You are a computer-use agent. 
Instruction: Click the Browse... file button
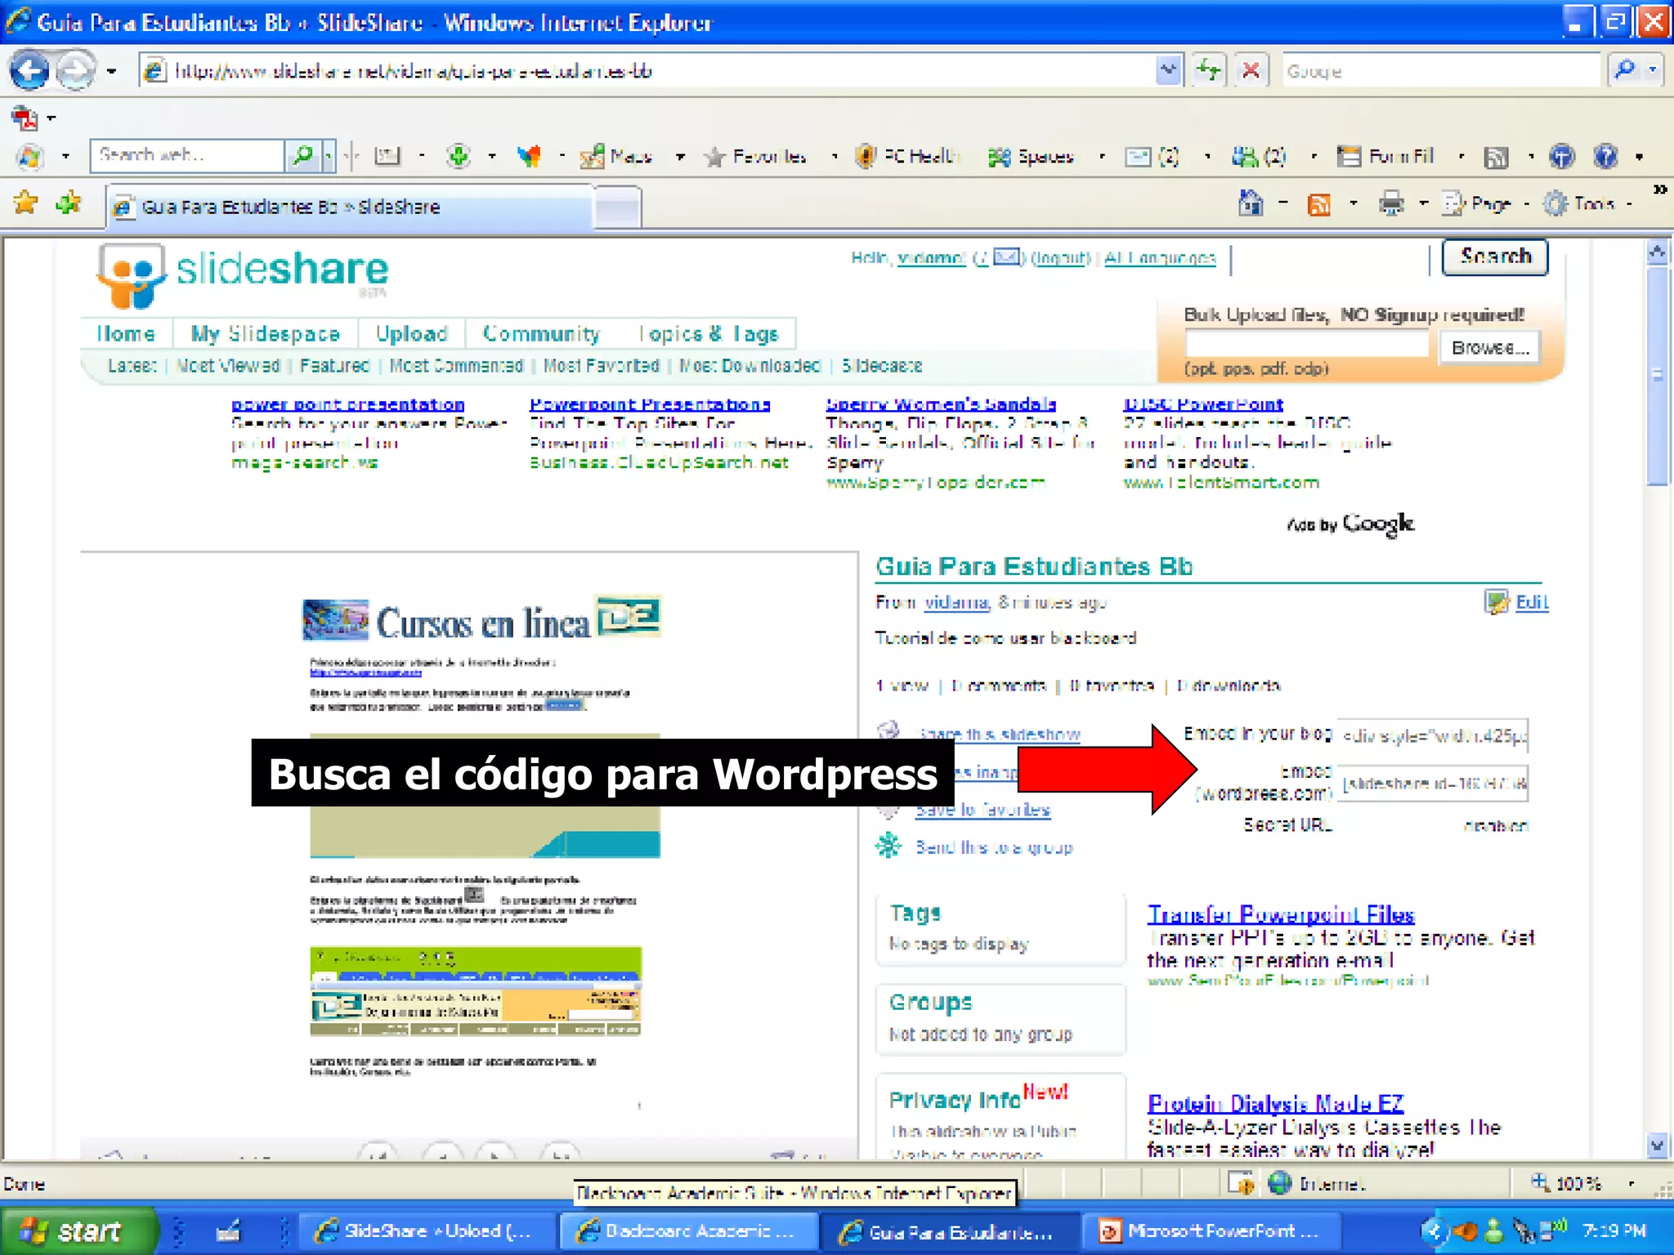point(1489,348)
